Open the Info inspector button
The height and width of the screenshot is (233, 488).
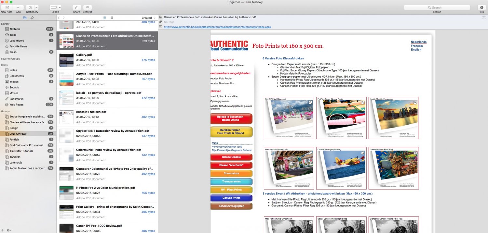(481, 7)
